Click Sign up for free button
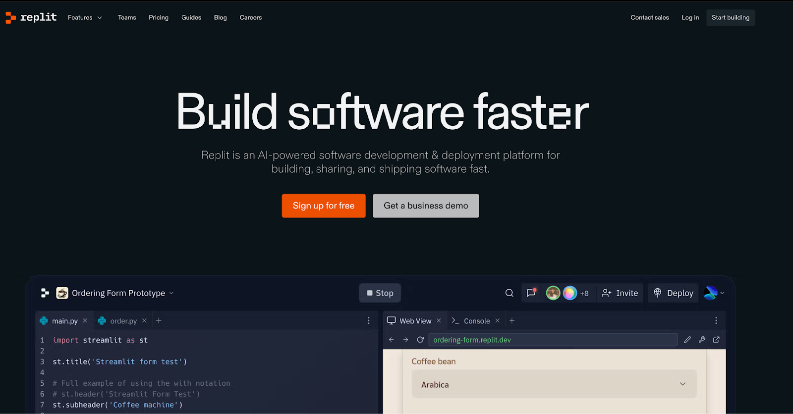 pos(324,206)
